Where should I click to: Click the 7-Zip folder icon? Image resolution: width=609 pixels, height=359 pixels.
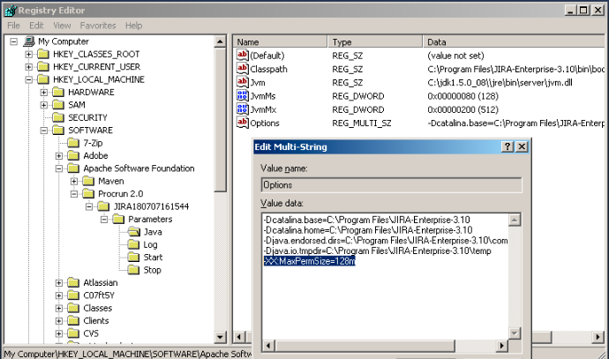click(74, 143)
